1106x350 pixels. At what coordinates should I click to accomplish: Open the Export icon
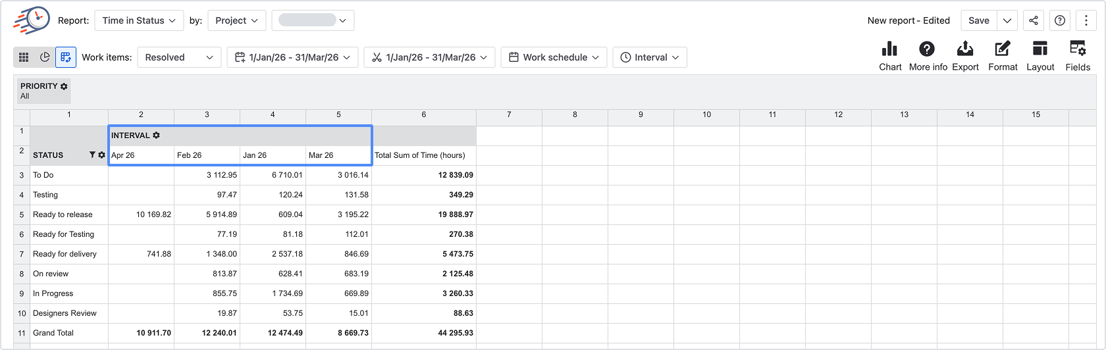[965, 49]
